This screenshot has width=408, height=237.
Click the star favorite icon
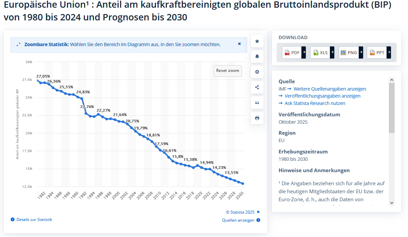(257, 41)
